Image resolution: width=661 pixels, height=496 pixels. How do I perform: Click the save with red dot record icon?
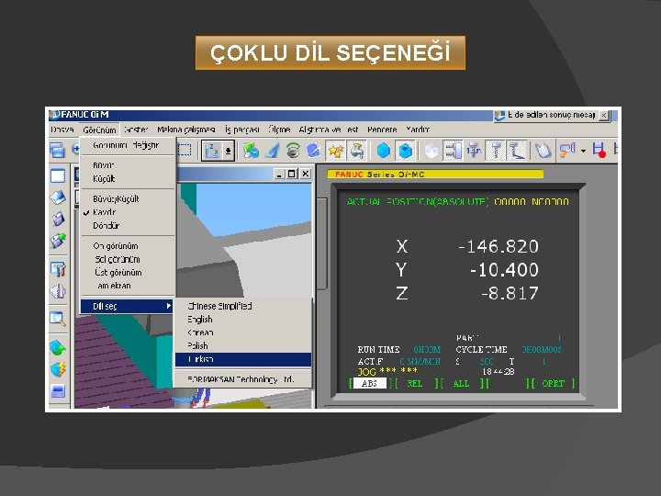(x=599, y=150)
